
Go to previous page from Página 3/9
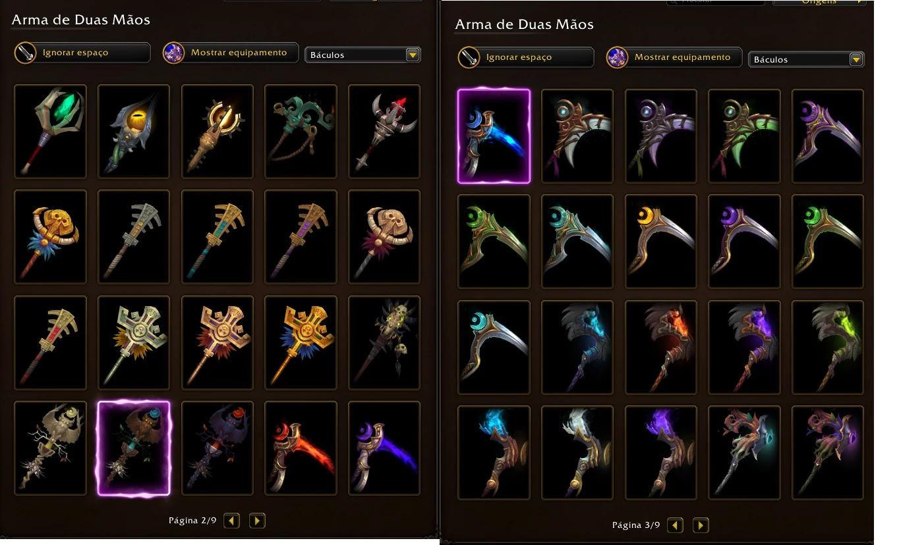click(x=675, y=525)
